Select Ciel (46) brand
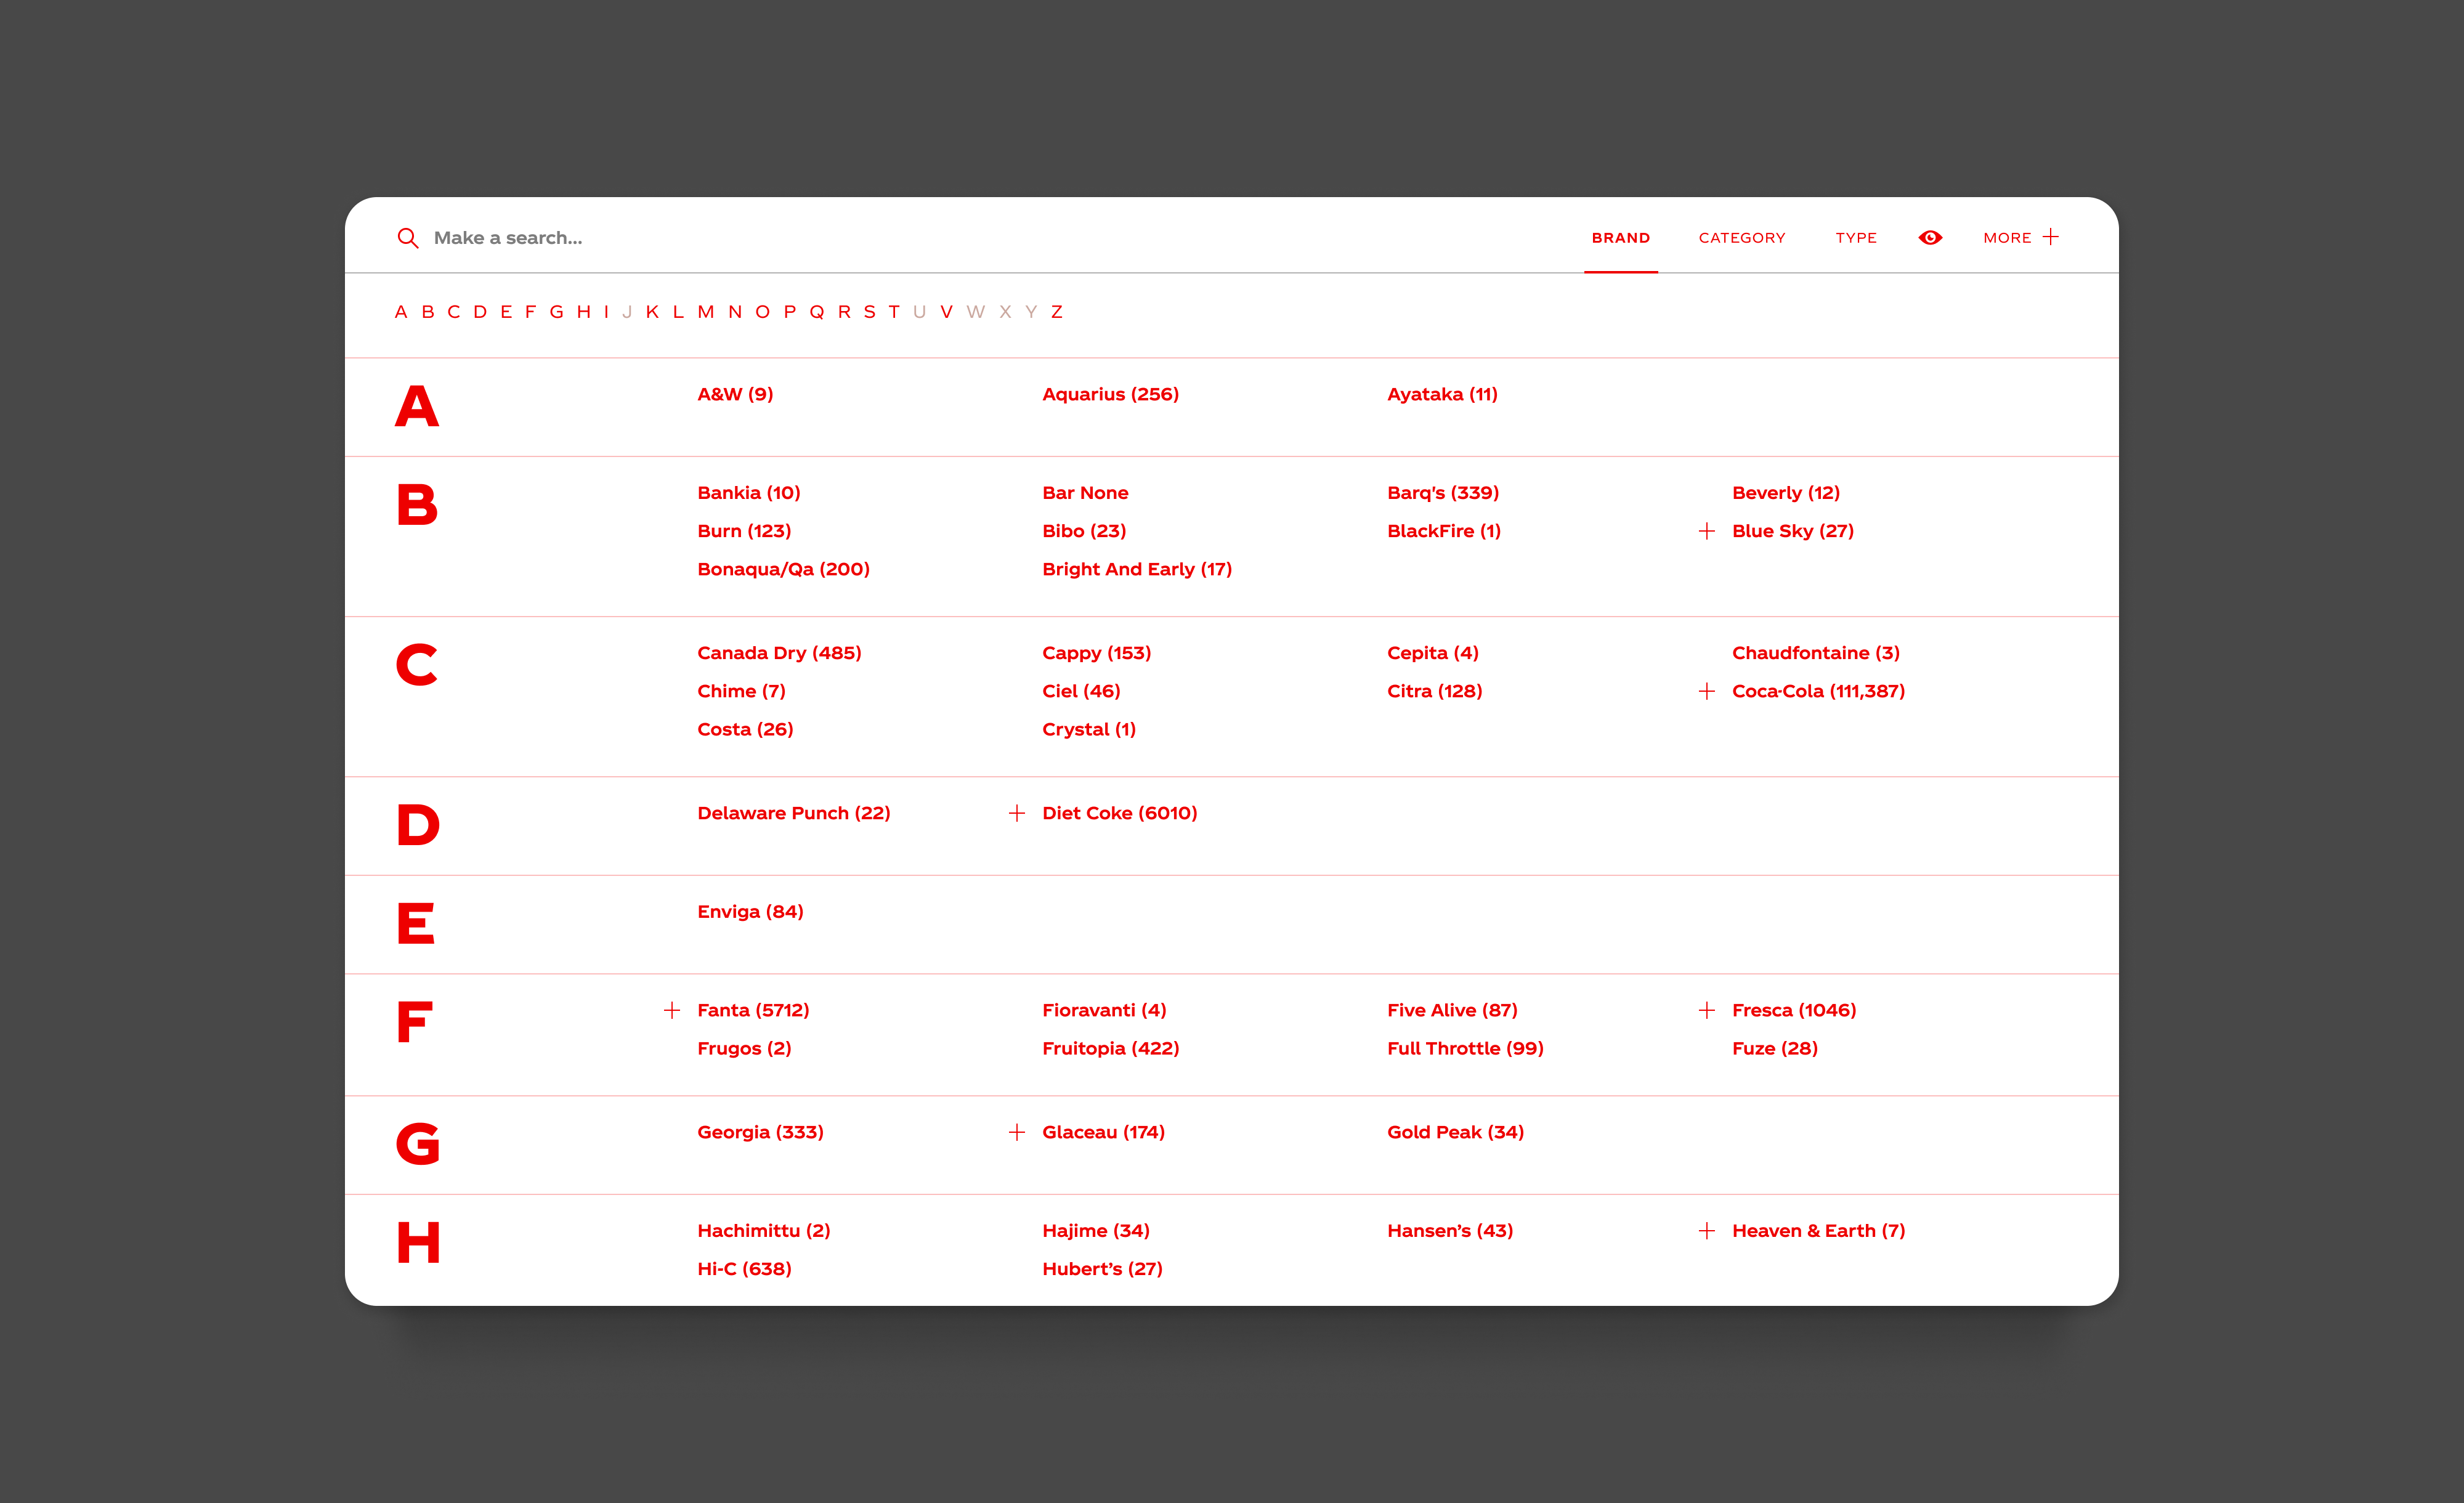 [x=1081, y=691]
